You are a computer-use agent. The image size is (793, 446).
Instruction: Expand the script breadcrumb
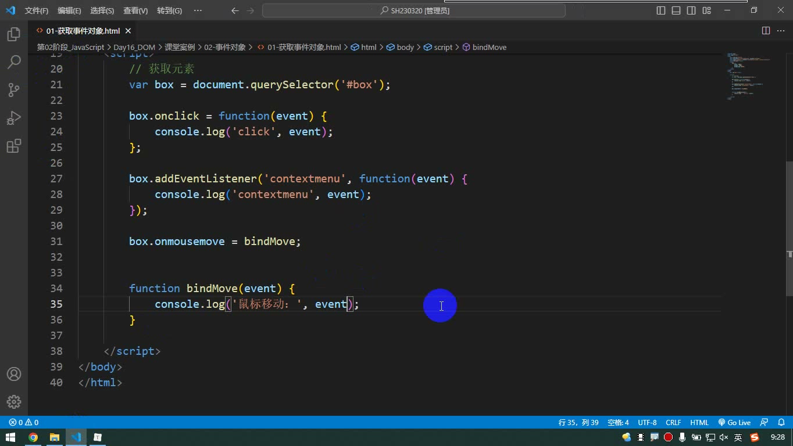pos(438,47)
